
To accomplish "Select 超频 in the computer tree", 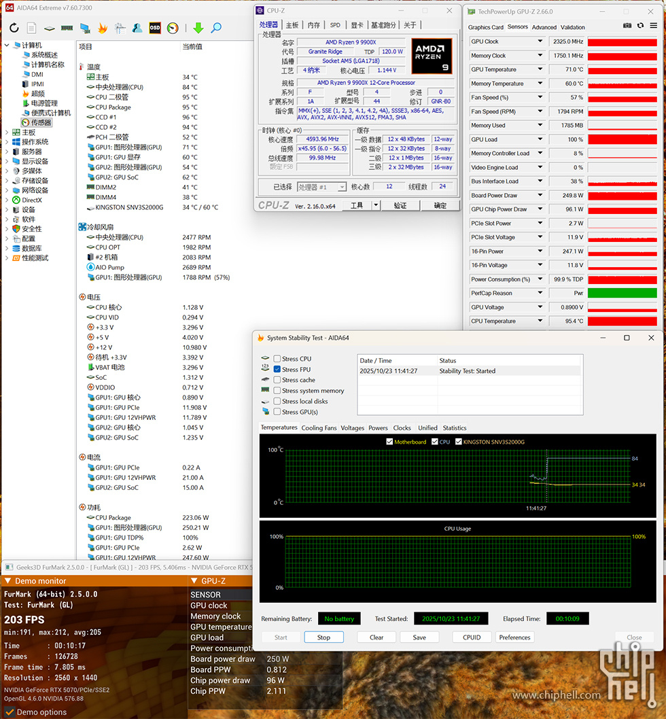I will (37, 94).
